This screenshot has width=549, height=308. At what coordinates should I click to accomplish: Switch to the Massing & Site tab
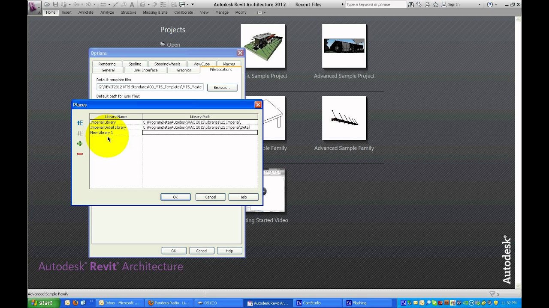point(155,12)
